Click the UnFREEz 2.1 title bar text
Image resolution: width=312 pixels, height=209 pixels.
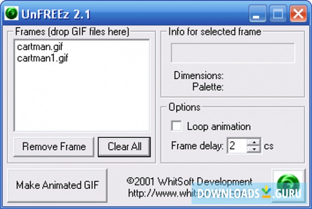56,14
